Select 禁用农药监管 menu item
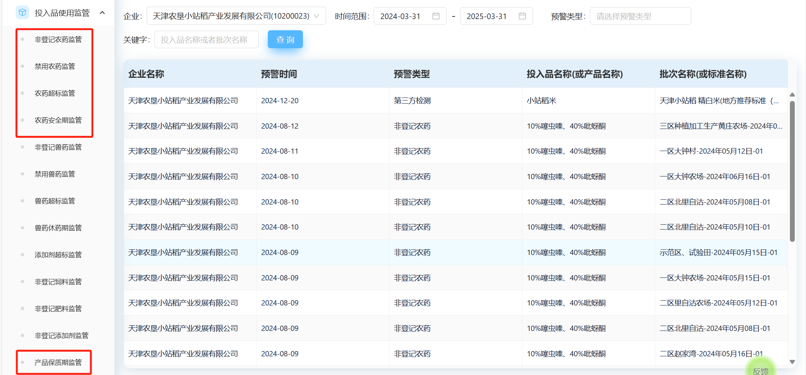The image size is (806, 375). (x=55, y=67)
